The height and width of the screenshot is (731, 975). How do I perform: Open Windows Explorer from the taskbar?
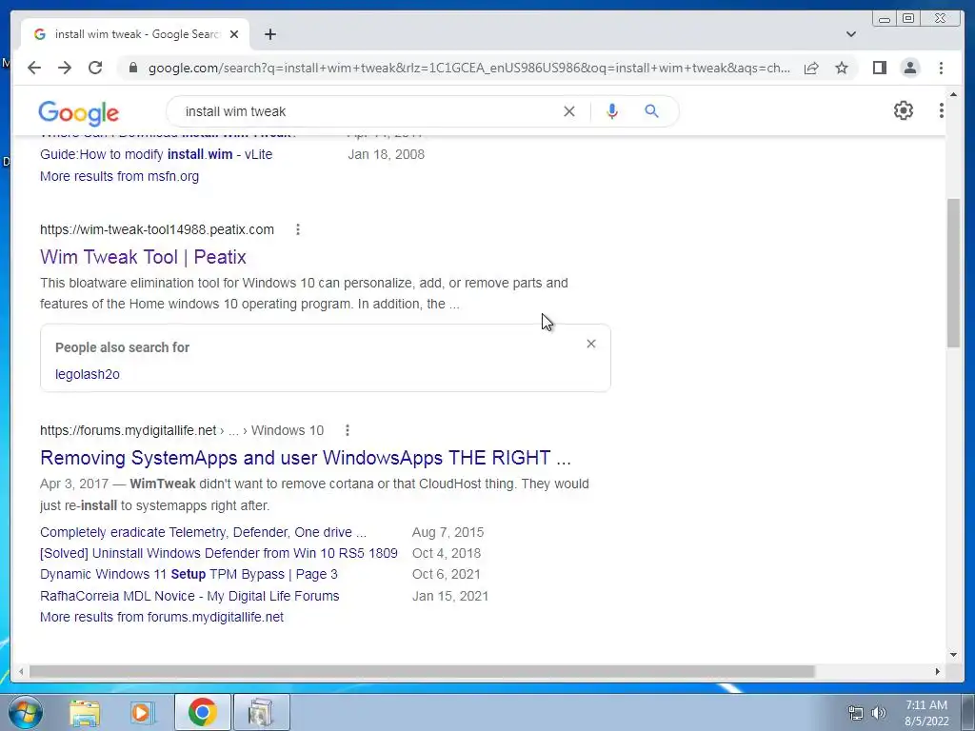point(85,712)
